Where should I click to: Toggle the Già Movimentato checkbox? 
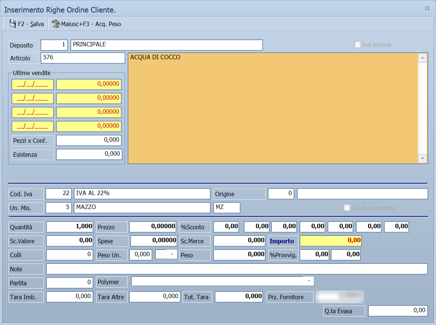tap(347, 208)
